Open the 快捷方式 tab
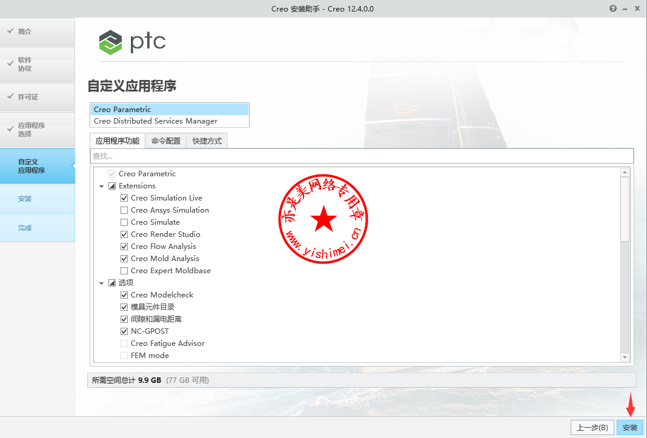Viewport: 647px width, 438px height. coord(207,141)
